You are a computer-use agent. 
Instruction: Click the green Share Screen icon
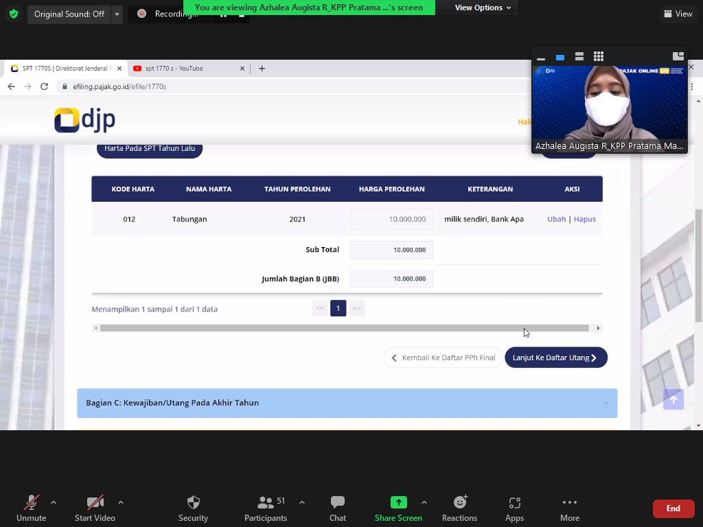point(398,502)
